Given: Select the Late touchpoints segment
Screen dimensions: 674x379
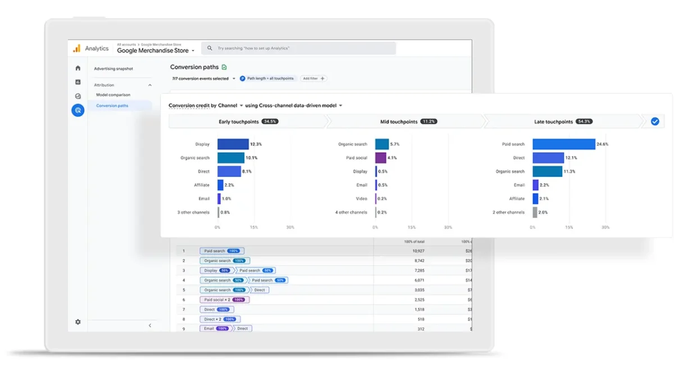Looking at the screenshot, I should (x=563, y=121).
